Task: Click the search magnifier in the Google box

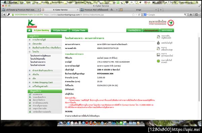Action: pos(185,14)
